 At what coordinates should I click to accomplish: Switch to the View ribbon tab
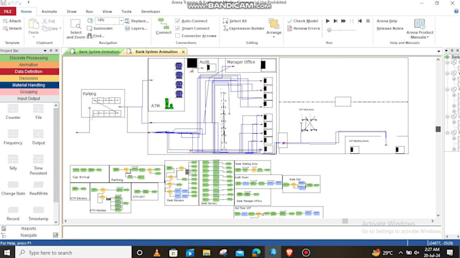107,11
